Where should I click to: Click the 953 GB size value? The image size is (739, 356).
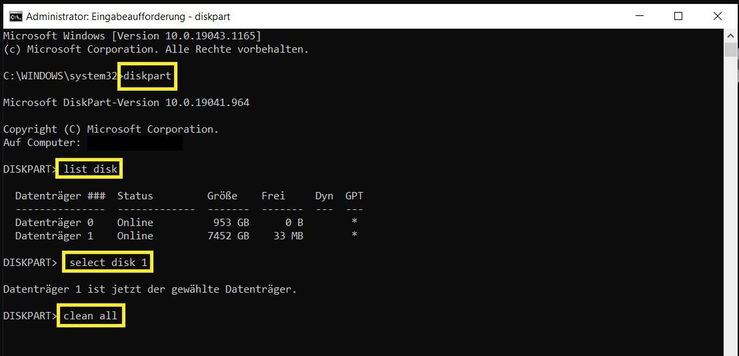[231, 223]
